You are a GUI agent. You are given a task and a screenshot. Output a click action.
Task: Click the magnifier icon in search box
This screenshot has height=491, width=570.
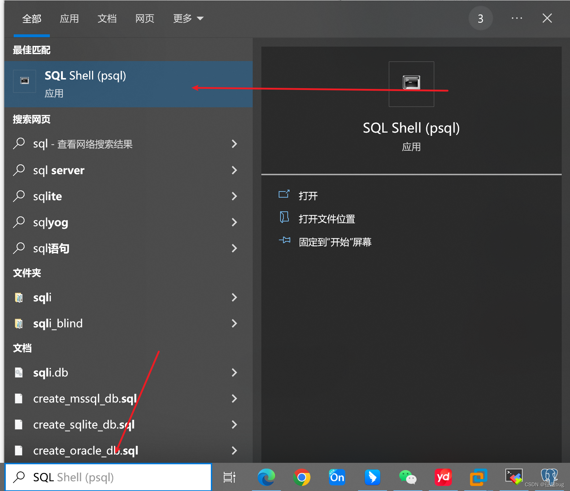pyautogui.click(x=19, y=477)
